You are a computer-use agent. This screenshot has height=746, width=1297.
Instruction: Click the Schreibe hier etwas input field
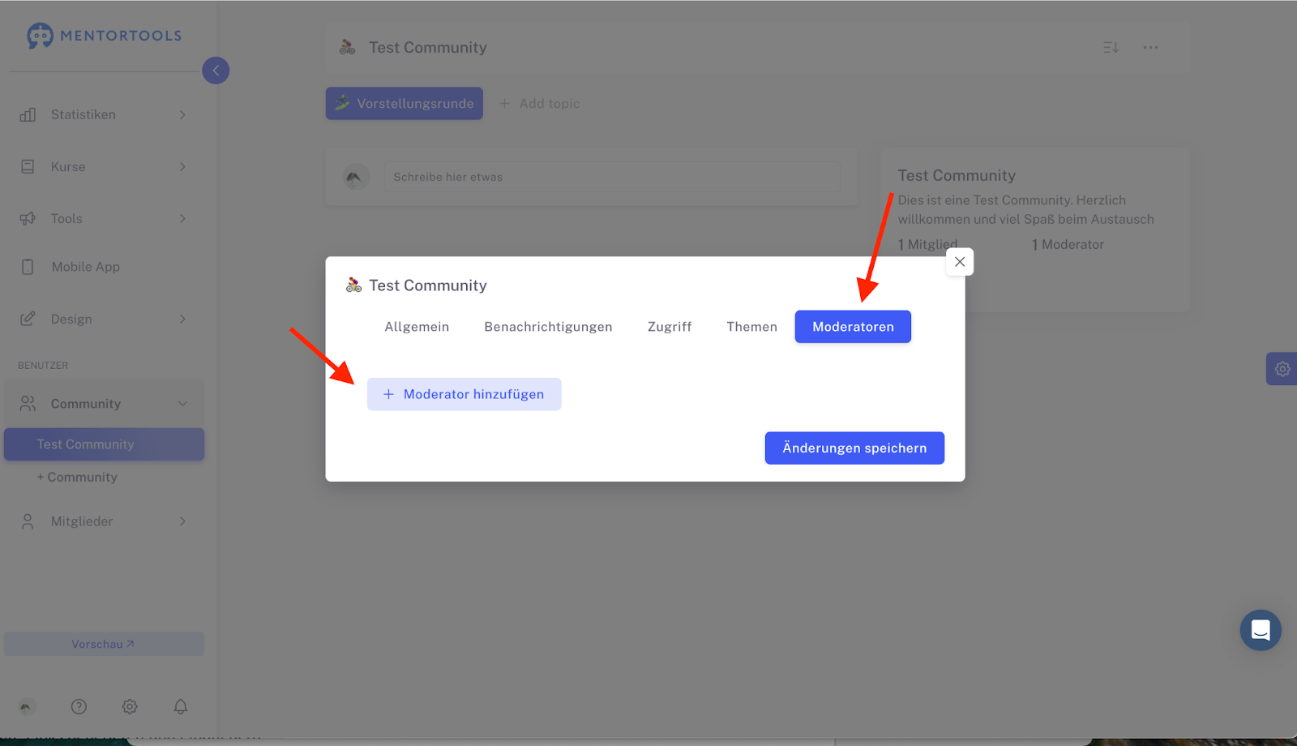coord(612,177)
